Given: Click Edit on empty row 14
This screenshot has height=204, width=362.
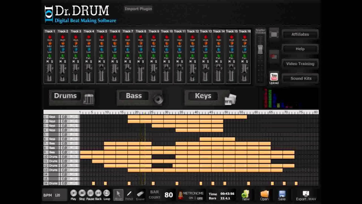Looking at the screenshot, I should [65, 175].
